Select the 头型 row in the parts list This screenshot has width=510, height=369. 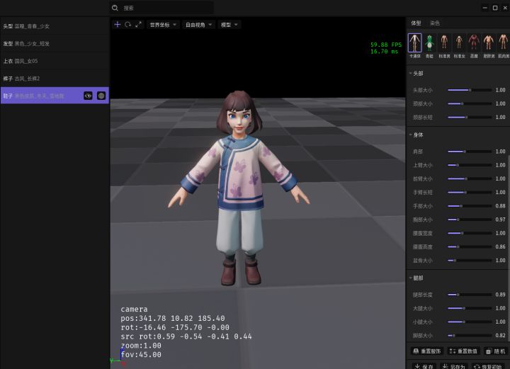click(55, 26)
